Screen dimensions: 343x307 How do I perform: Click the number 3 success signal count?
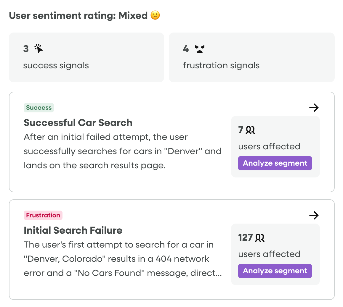coord(26,49)
